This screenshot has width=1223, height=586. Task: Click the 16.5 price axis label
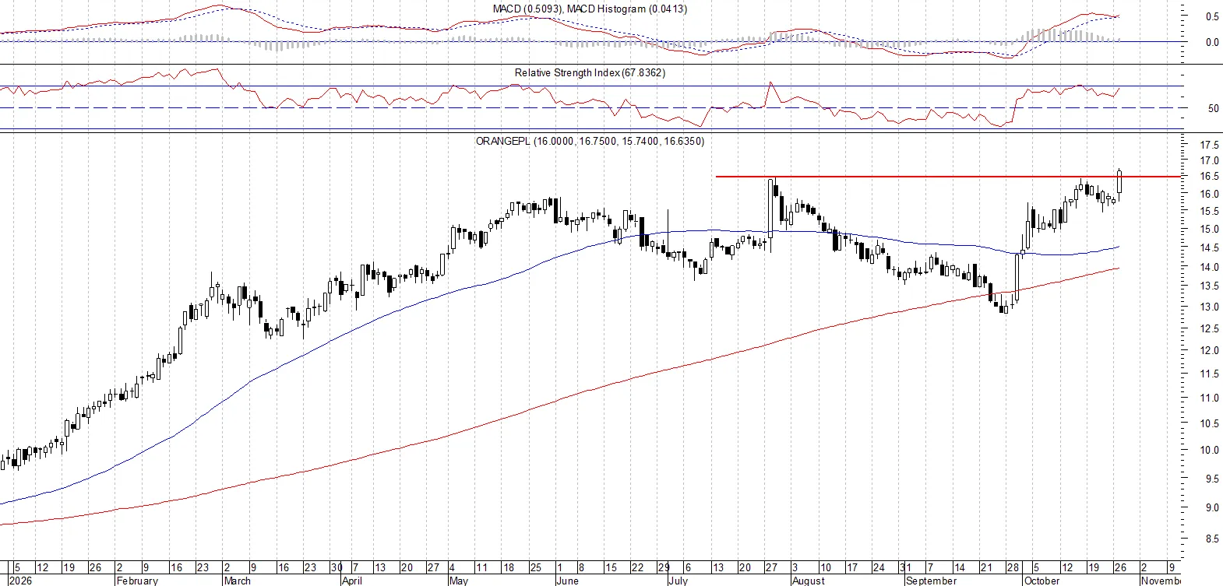pyautogui.click(x=1210, y=177)
